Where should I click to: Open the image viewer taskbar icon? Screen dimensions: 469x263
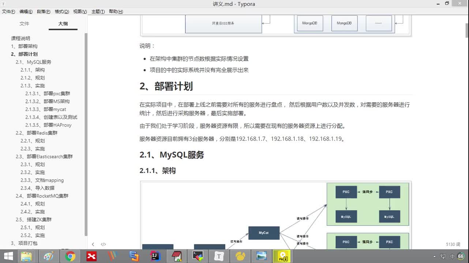pyautogui.click(x=262, y=256)
